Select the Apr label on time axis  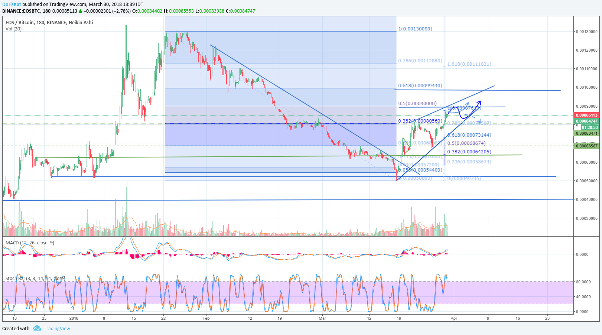point(453,318)
